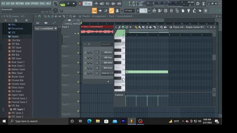Toggle the Playlist snap magnet icon
The height and width of the screenshot is (133, 237).
(40, 16)
